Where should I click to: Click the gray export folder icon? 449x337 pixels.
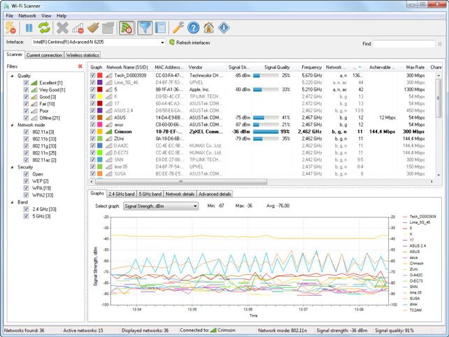point(108,28)
